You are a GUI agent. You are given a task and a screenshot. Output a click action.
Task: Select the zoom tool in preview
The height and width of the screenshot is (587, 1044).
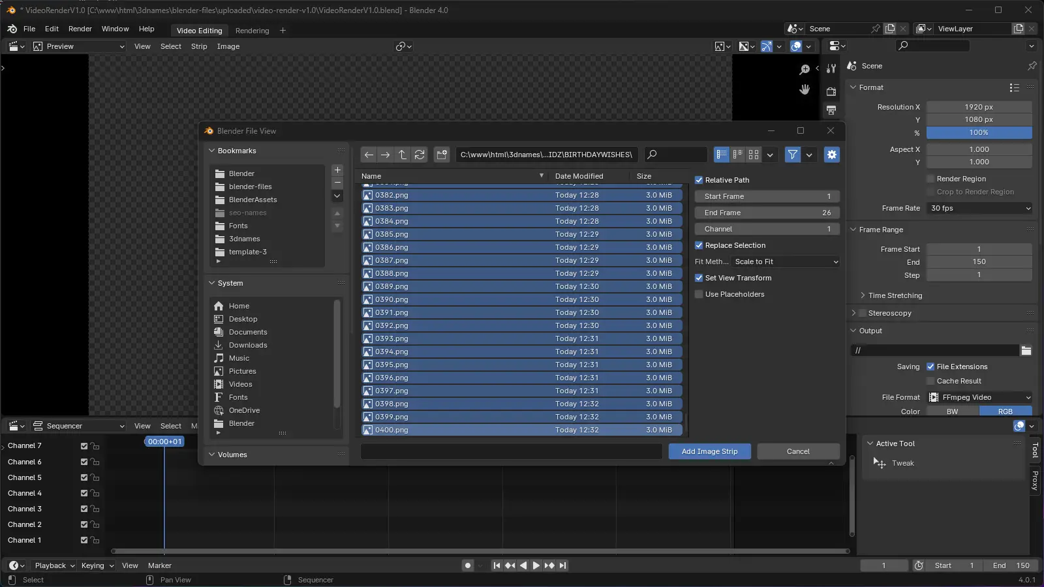[805, 69]
